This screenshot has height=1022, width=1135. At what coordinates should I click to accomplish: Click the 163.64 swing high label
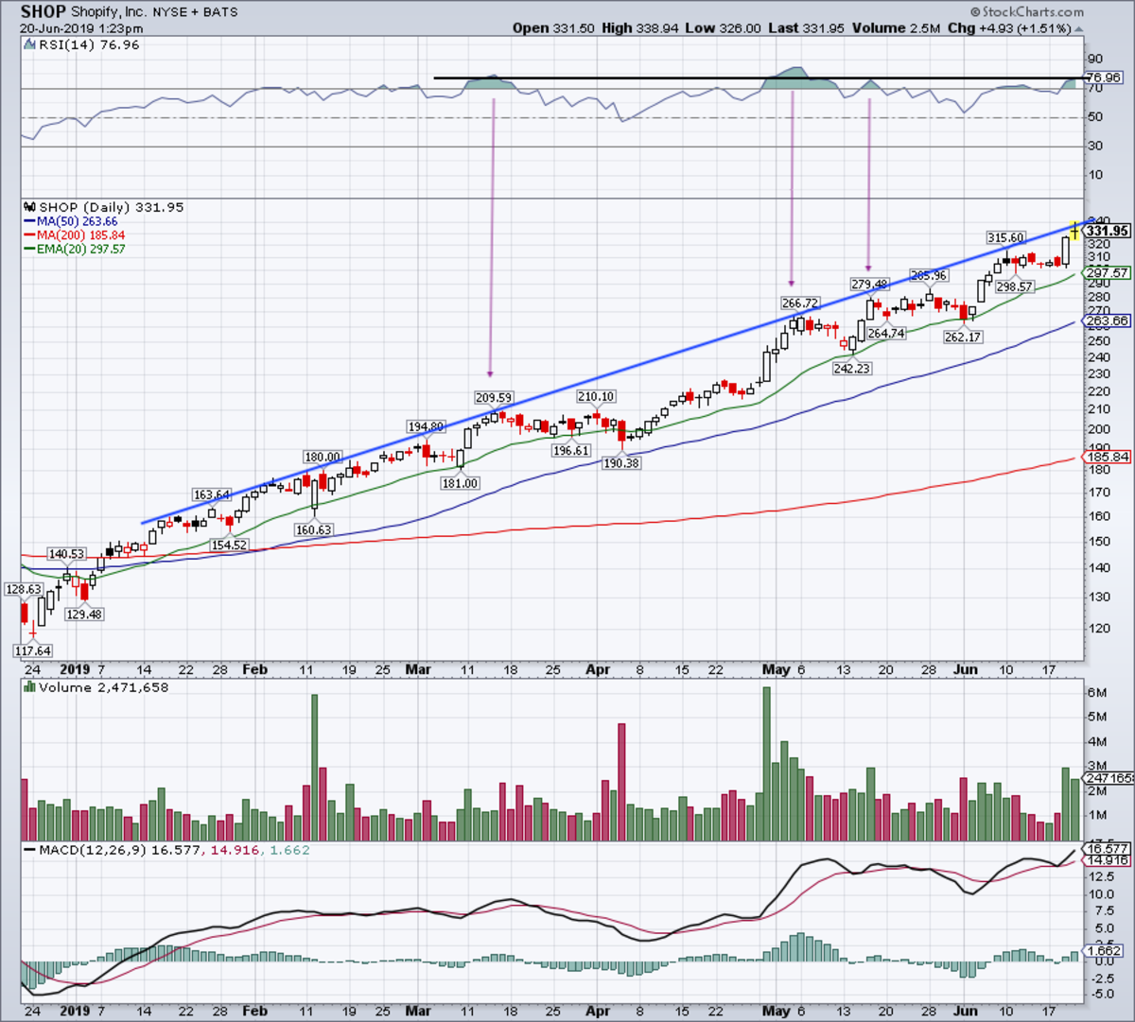pyautogui.click(x=211, y=495)
